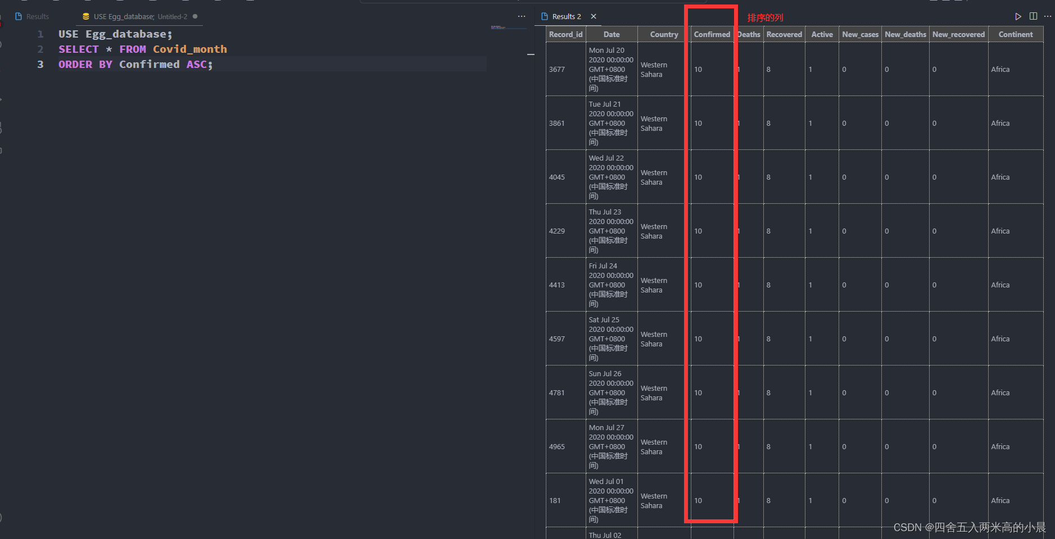This screenshot has height=539, width=1055.
Task: Click the New_cases column header
Action: click(861, 34)
